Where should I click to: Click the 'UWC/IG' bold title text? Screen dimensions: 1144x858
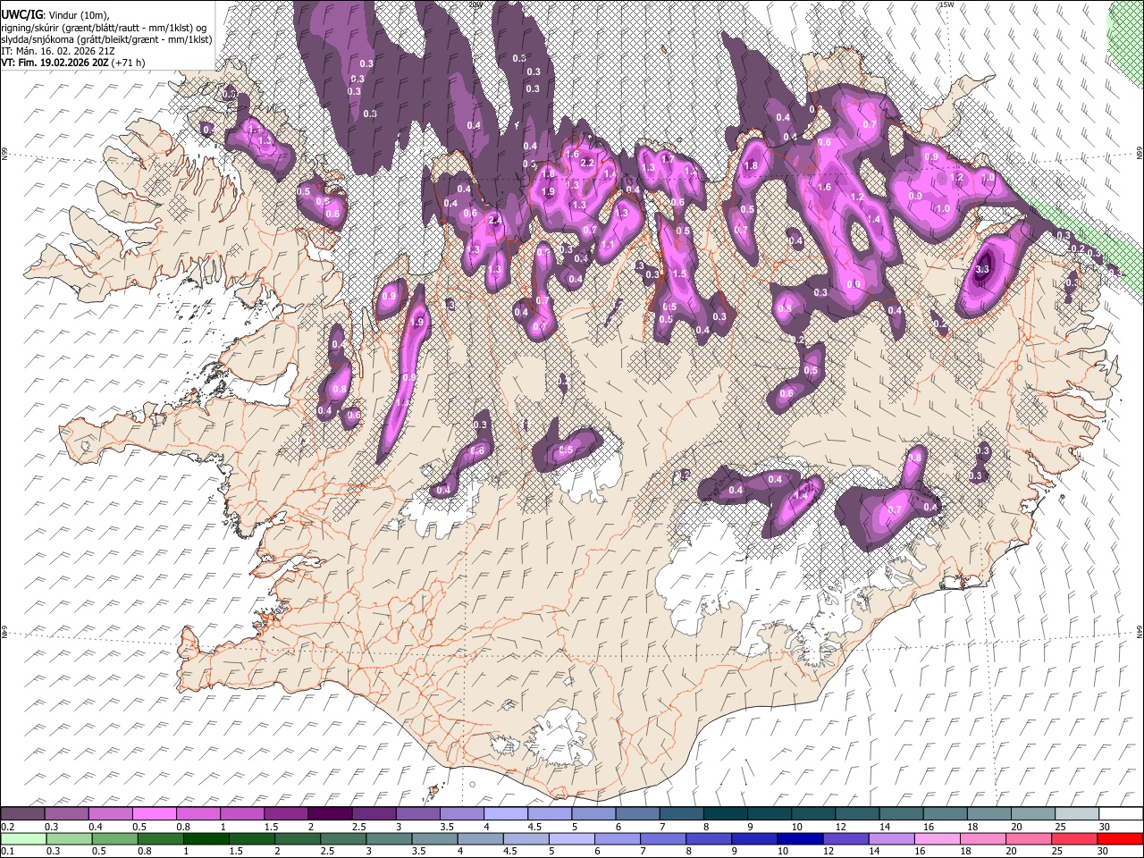click(x=21, y=15)
